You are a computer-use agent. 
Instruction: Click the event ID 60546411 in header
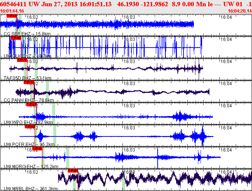coord(13,4)
